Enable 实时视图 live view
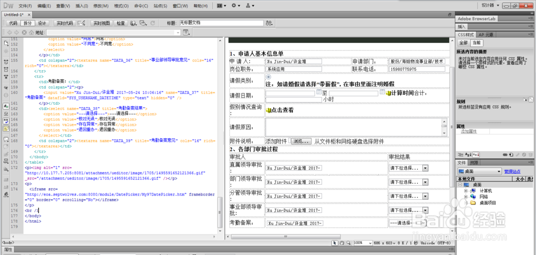This screenshot has height=255, width=536. [101, 23]
